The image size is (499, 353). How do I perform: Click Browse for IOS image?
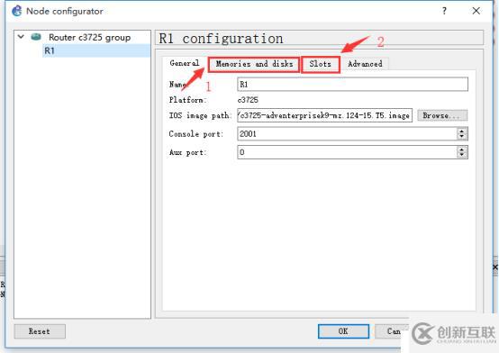point(442,115)
